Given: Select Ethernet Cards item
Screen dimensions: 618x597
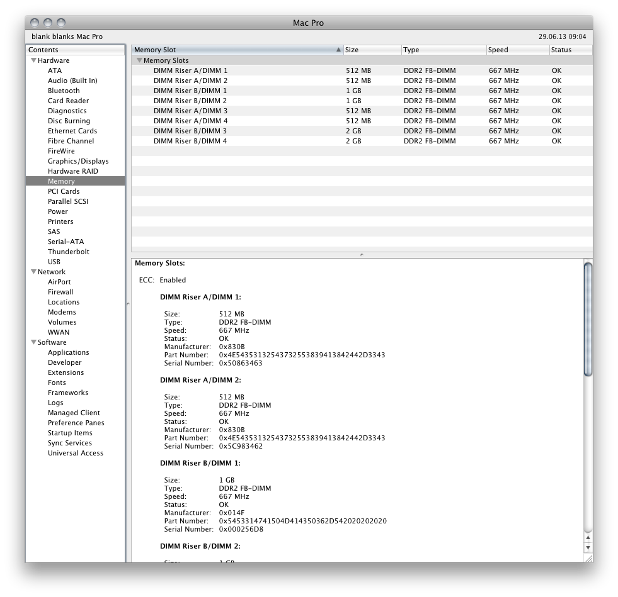Looking at the screenshot, I should tap(72, 131).
